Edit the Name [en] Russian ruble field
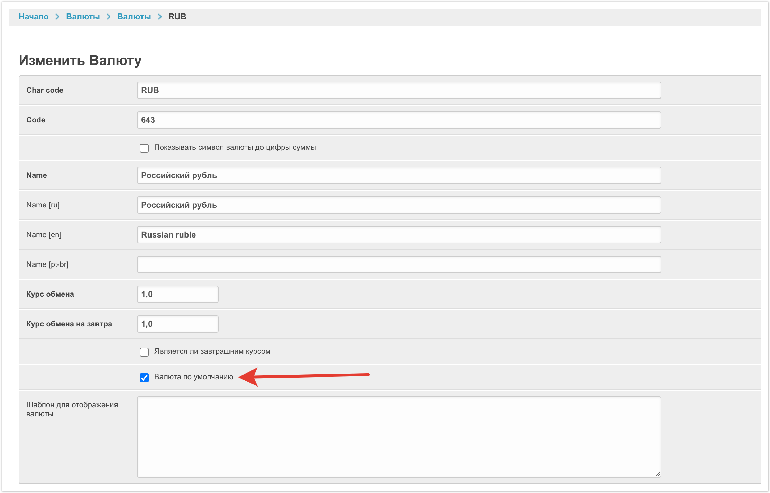Viewport: 770px width, 493px height. [x=398, y=235]
